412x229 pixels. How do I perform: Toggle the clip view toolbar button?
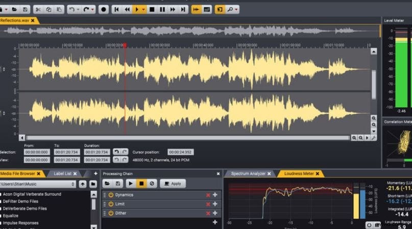point(207,10)
